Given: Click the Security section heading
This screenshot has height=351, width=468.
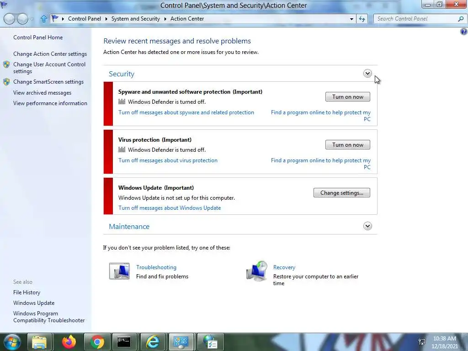Looking at the screenshot, I should (x=122, y=74).
